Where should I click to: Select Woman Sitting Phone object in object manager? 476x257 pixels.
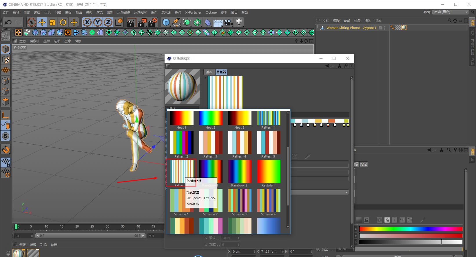click(351, 28)
